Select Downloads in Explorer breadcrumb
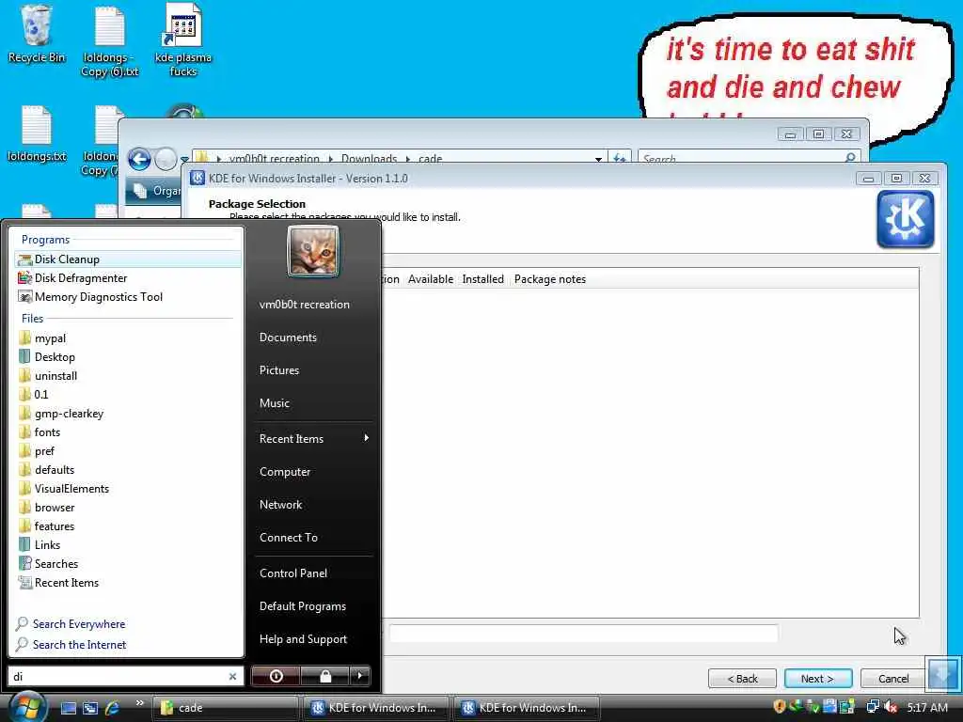Image resolution: width=963 pixels, height=722 pixels. coord(369,158)
